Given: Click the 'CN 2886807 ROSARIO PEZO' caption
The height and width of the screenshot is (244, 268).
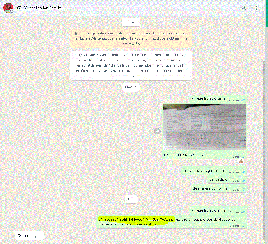Looking at the screenshot, I should [187, 155].
